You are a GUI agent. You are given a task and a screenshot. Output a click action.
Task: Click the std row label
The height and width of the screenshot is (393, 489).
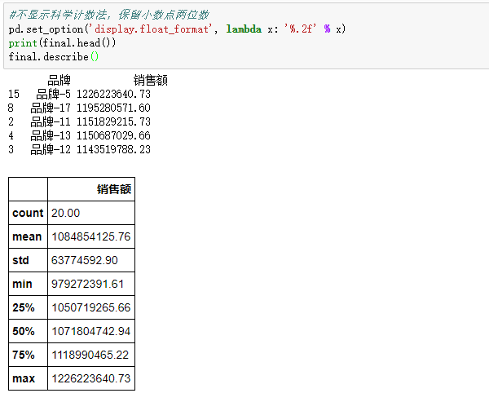click(x=20, y=260)
